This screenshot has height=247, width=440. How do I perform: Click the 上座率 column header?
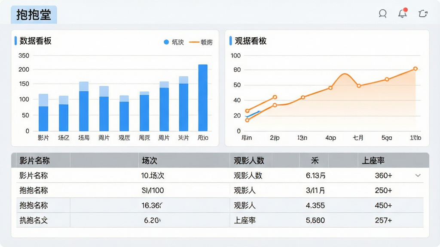pyautogui.click(x=373, y=161)
